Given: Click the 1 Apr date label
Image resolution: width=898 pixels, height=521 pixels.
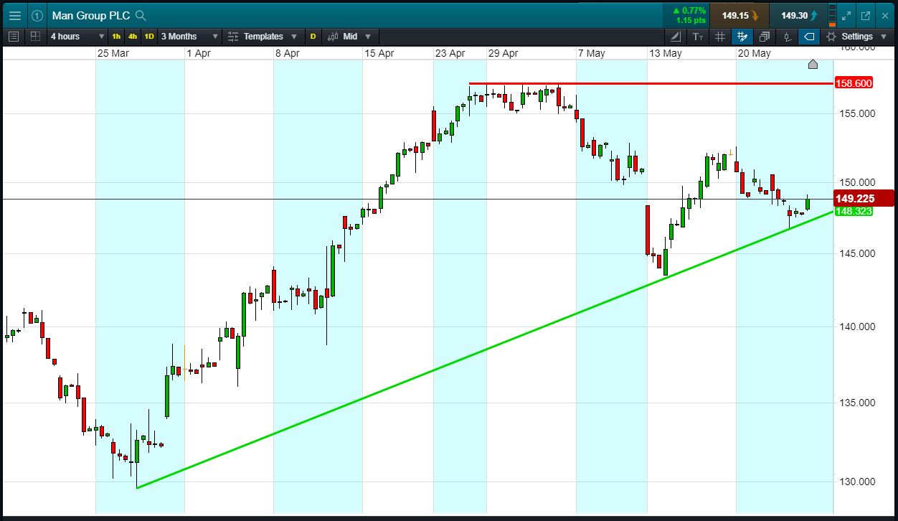Looking at the screenshot, I should [199, 53].
